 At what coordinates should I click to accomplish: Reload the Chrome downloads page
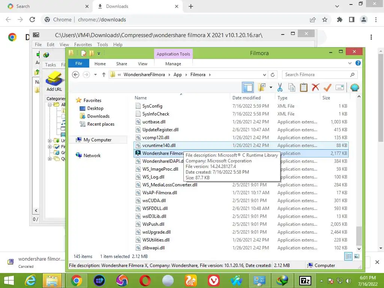[32, 19]
